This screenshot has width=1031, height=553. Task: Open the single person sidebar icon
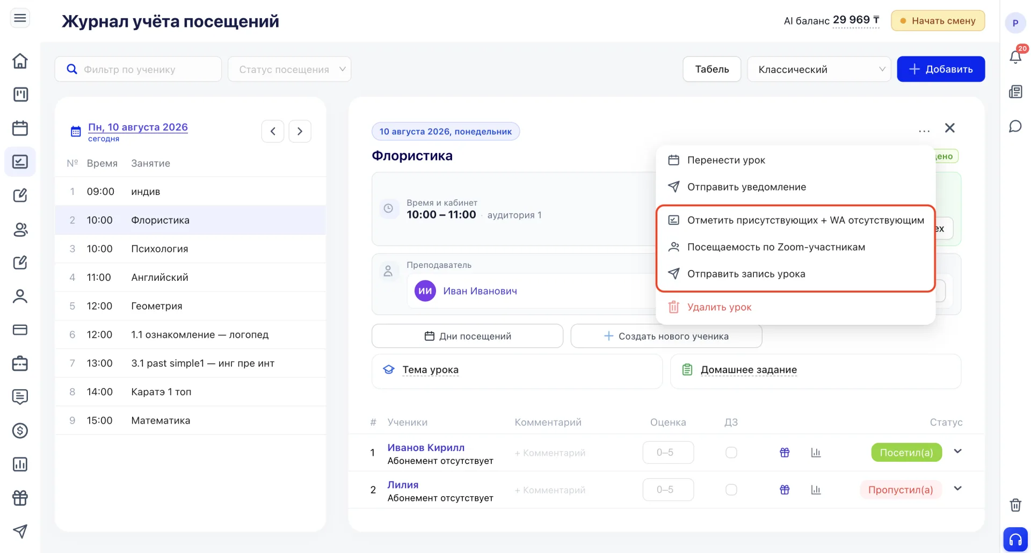pyautogui.click(x=20, y=296)
